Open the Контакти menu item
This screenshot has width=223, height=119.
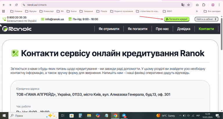pos(206,29)
